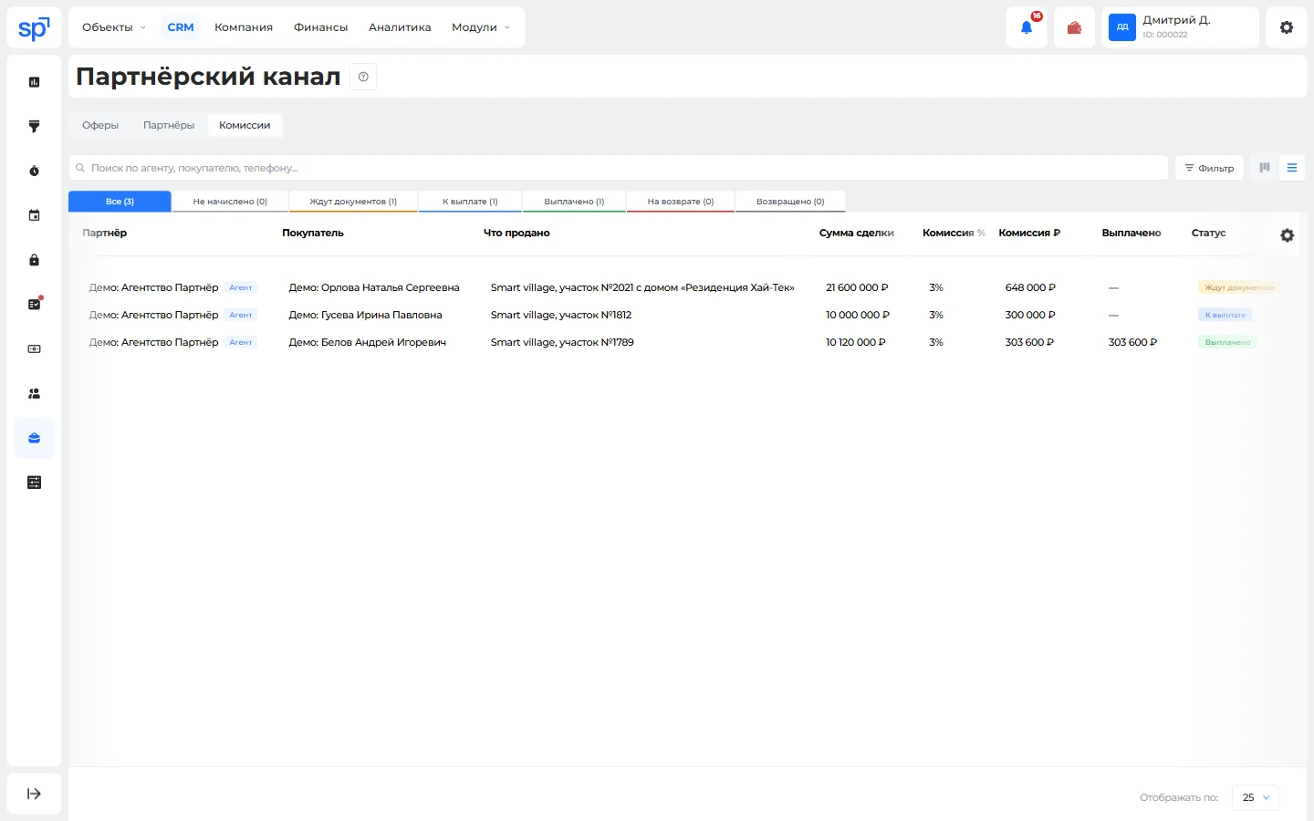Open the checklist icon with red dot

pos(34,304)
